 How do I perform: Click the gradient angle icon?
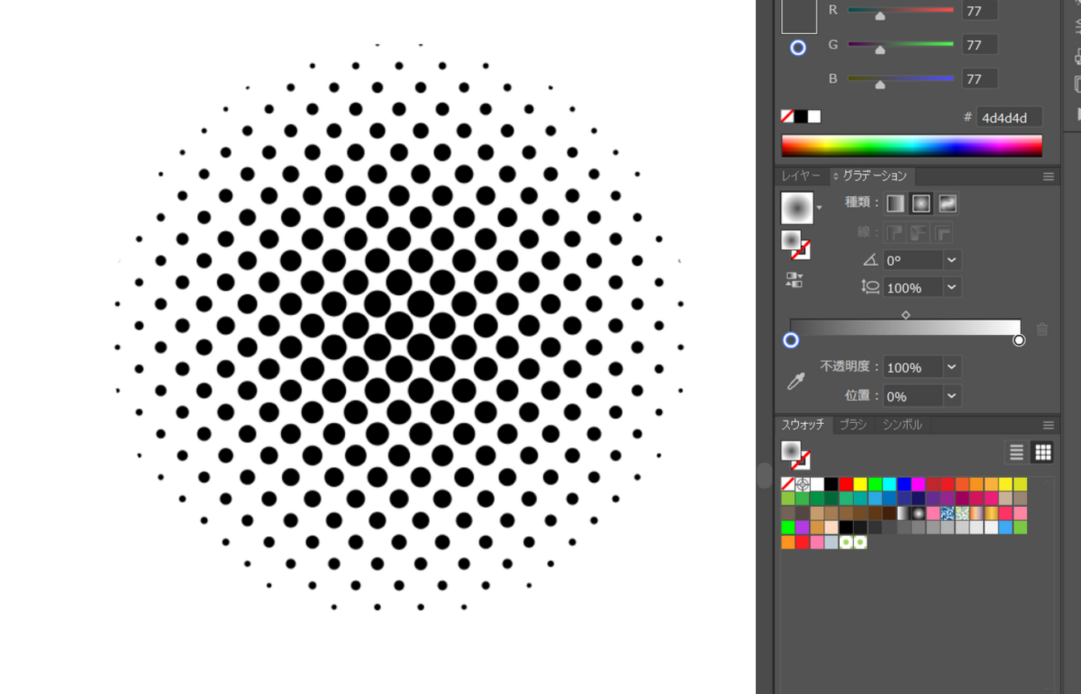pos(870,260)
